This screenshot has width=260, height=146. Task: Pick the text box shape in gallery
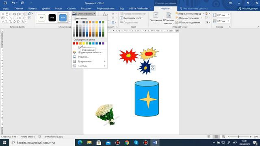click(3, 18)
